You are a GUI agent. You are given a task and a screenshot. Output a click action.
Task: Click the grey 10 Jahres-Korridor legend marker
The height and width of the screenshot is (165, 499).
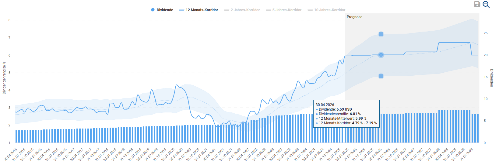(310, 10)
